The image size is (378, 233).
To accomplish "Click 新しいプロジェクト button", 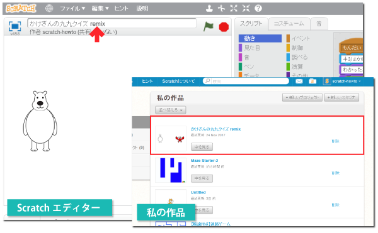I will [x=302, y=97].
